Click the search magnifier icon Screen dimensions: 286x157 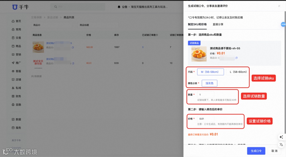pyautogui.click(x=55, y=7)
